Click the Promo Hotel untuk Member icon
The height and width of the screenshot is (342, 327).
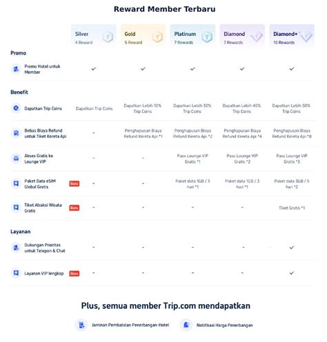(x=16, y=69)
